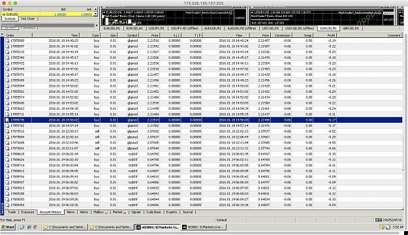408x235 pixels.
Task: Switch to the Experts tab
Action: click(x=172, y=212)
